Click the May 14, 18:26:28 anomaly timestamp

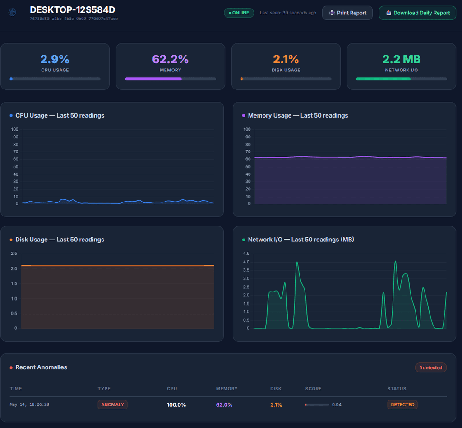click(x=29, y=404)
